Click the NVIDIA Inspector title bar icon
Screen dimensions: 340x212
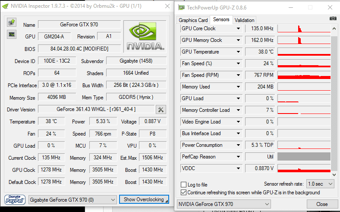point(5,6)
